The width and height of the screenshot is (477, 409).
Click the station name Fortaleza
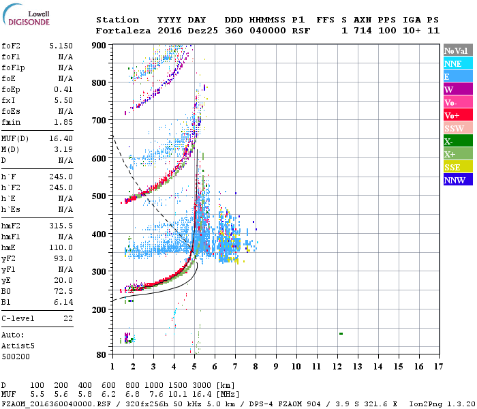(x=123, y=31)
